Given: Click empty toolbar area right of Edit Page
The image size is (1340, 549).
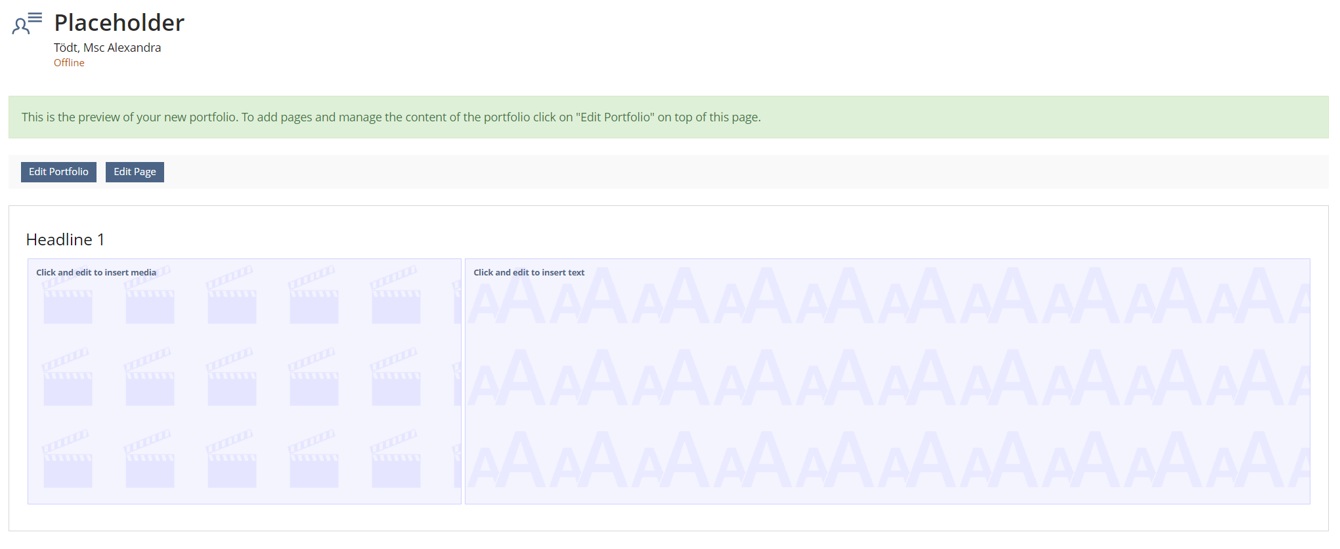Looking at the screenshot, I should 722,172.
